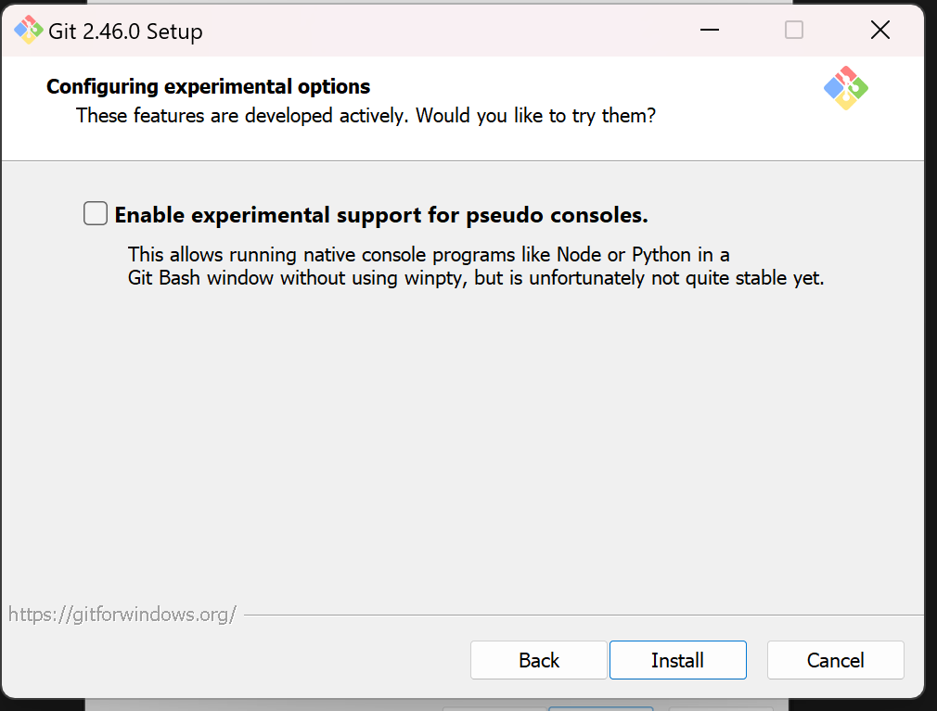Click the grayed-out maximize window icon
937x711 pixels.
click(793, 30)
